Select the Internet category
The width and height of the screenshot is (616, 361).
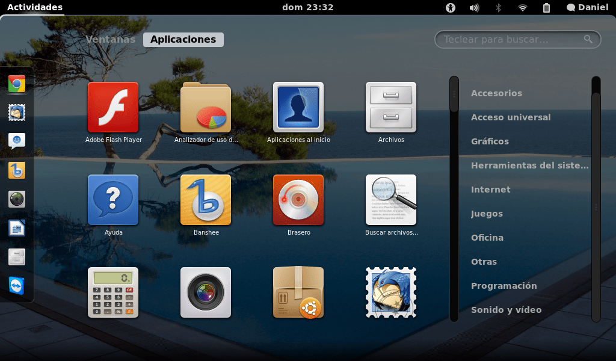pos(491,190)
